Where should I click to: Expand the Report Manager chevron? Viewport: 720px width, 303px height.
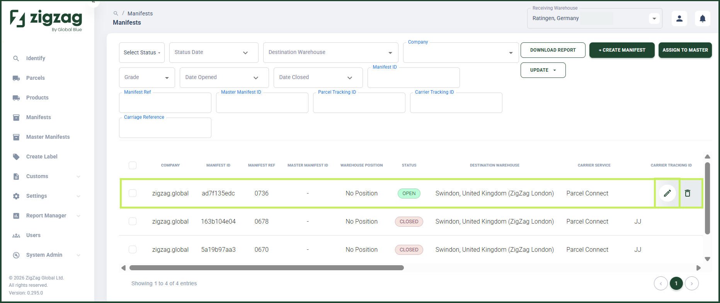(x=78, y=216)
